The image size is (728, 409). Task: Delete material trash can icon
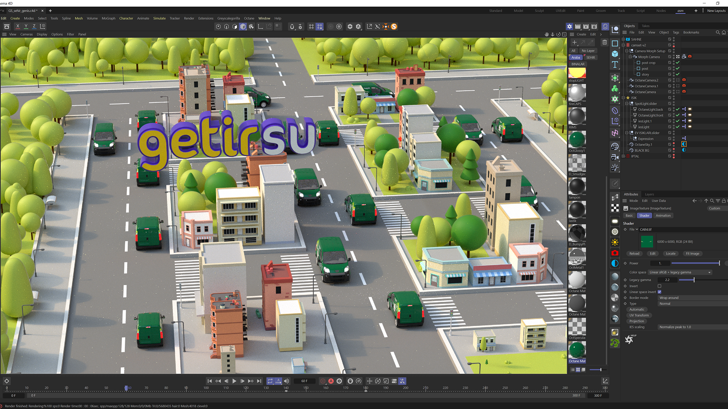coord(604,42)
